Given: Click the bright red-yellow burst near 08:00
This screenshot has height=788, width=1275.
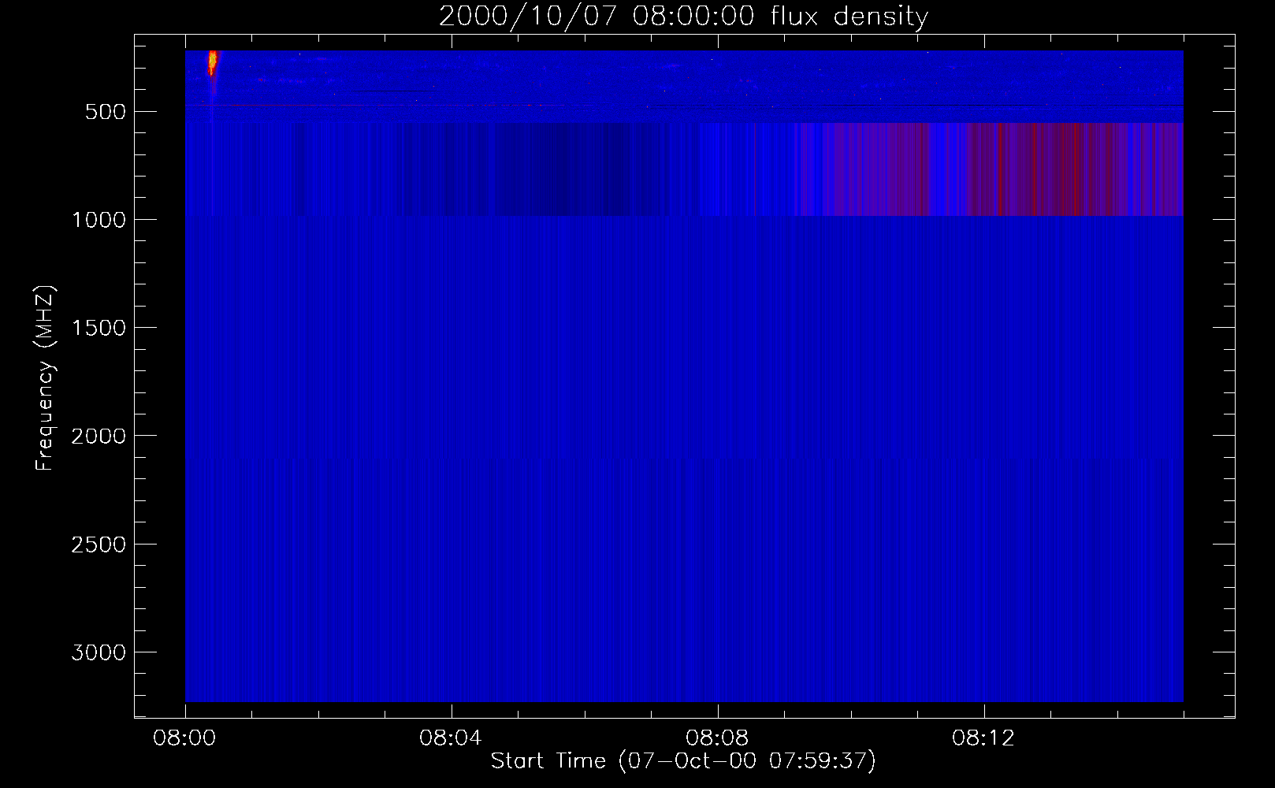Looking at the screenshot, I should click(x=212, y=62).
